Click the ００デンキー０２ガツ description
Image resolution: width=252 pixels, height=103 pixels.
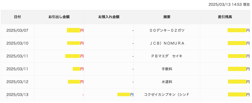[x=167, y=30]
